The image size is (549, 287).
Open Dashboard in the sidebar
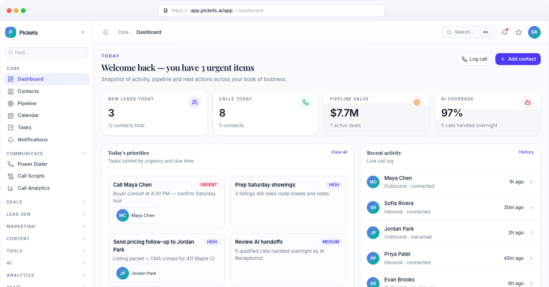point(47,79)
